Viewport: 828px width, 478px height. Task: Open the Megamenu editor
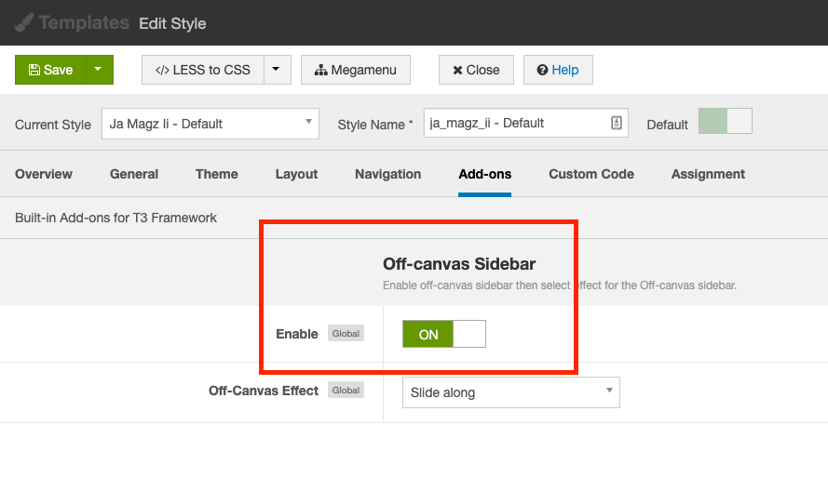pos(356,70)
